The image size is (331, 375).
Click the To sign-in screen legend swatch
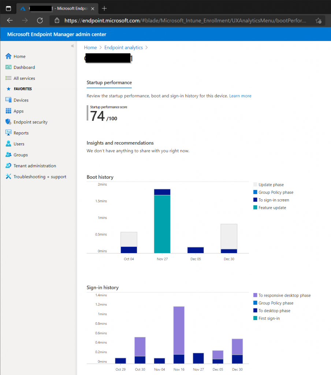click(x=255, y=200)
